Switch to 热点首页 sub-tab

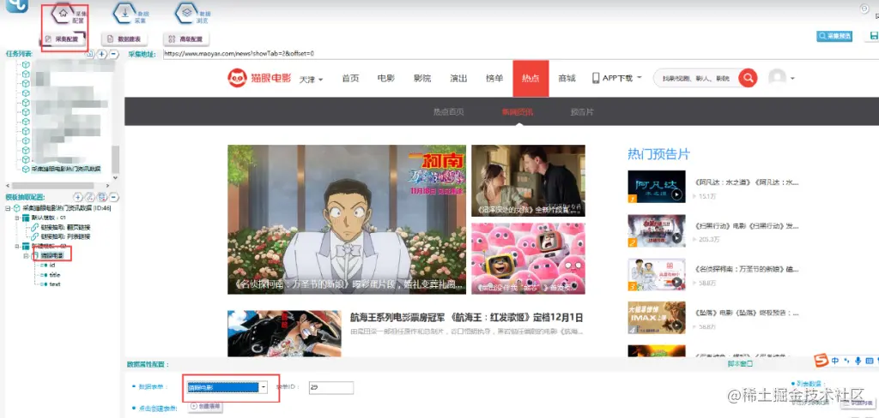(x=448, y=112)
